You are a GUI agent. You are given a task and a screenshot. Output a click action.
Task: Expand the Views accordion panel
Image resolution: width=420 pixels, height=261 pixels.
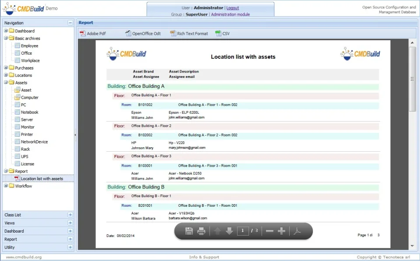point(70,223)
